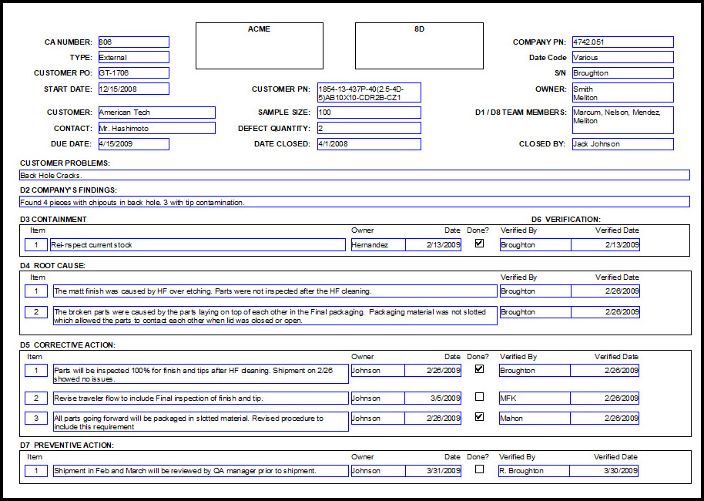Click the Sample Size field
Viewport: 704px width, 501px height.
pyautogui.click(x=369, y=113)
